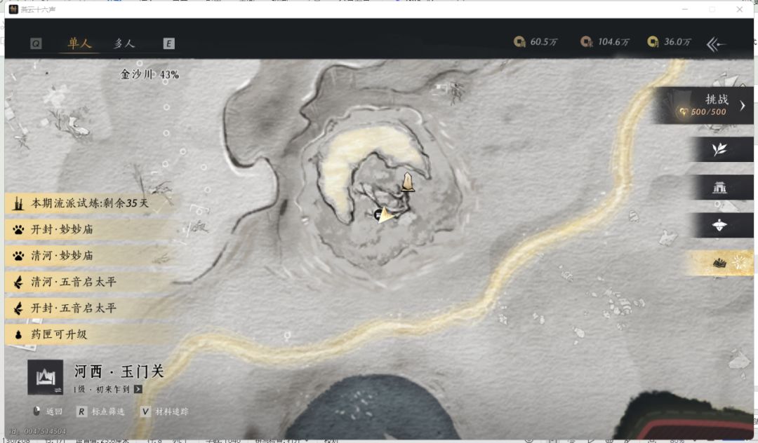This screenshot has width=758, height=443.
Task: Open 材料追踪 material tracking
Action: [172, 411]
